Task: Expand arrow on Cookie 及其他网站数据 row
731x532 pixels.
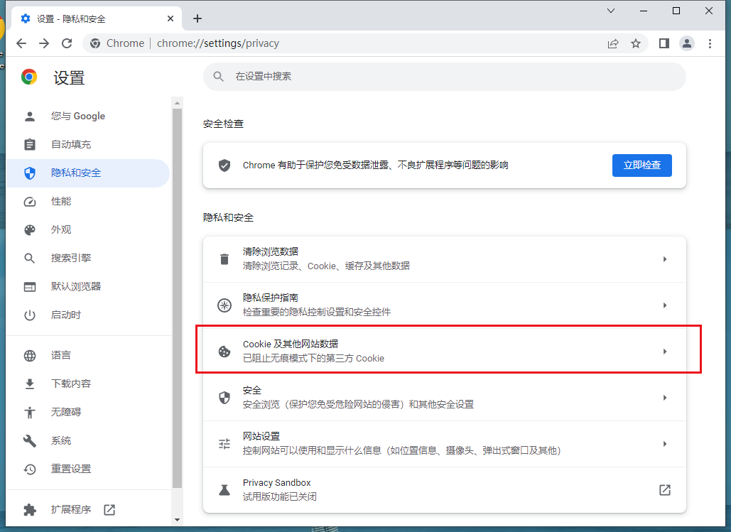Action: (665, 351)
